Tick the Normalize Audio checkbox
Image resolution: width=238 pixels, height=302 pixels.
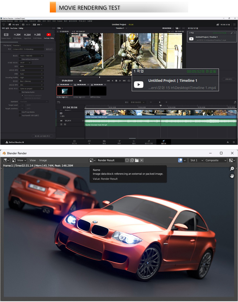pyautogui.click(x=20, y=92)
